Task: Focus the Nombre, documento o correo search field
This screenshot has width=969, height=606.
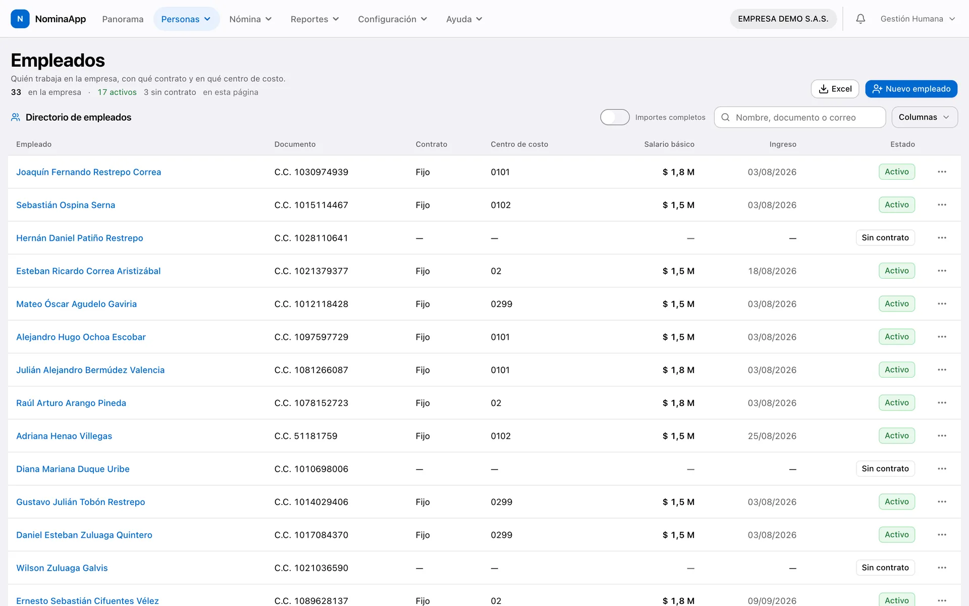Action: tap(799, 117)
